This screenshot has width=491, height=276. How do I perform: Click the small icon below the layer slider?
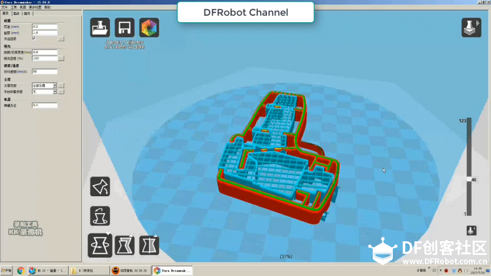point(471,231)
